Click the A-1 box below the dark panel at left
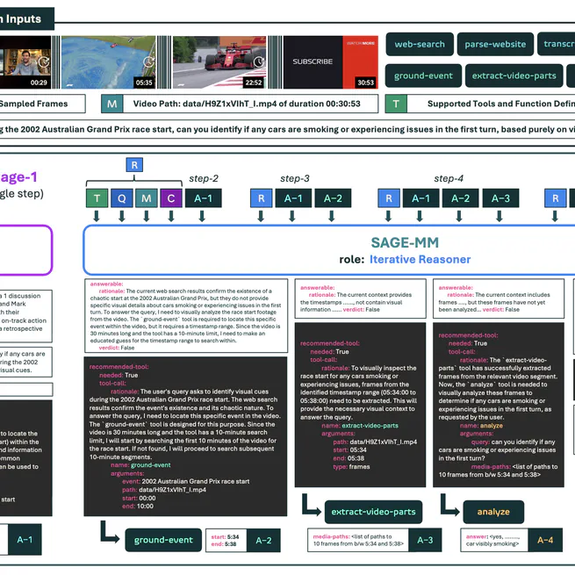The height and width of the screenshot is (575, 575). coord(25,539)
